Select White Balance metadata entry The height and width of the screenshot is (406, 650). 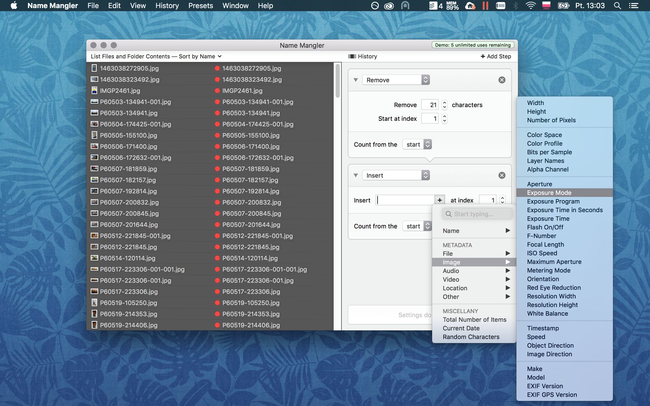pos(564,314)
